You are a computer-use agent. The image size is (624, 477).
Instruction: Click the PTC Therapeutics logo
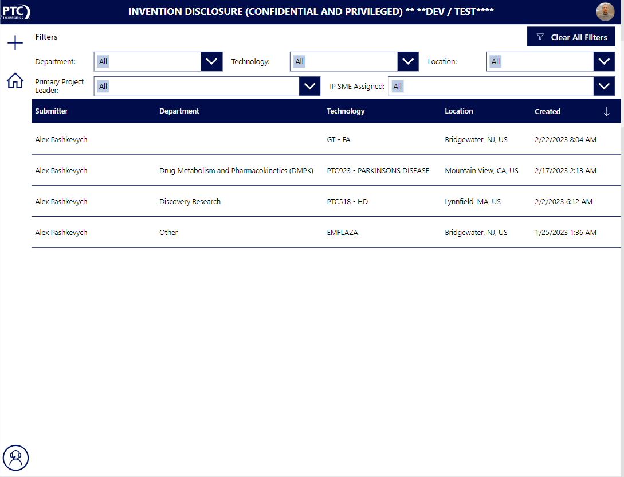point(17,11)
